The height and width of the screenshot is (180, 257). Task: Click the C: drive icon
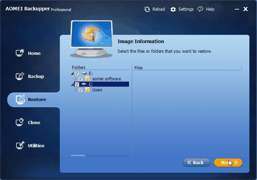click(84, 84)
